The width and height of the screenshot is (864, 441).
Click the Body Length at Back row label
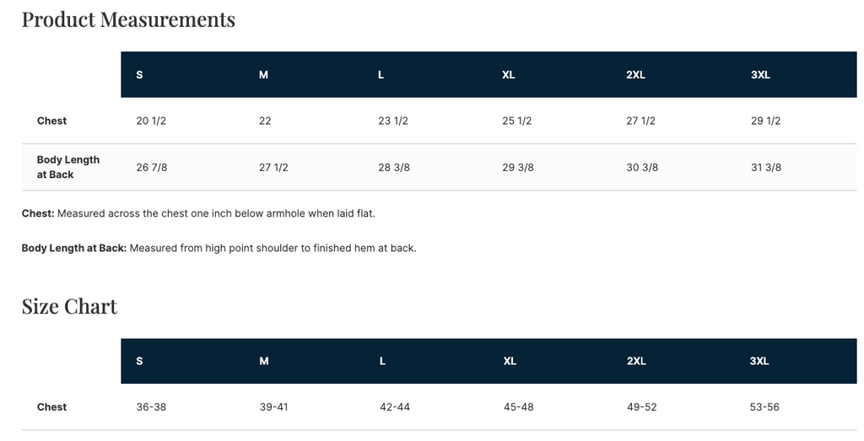pos(67,167)
